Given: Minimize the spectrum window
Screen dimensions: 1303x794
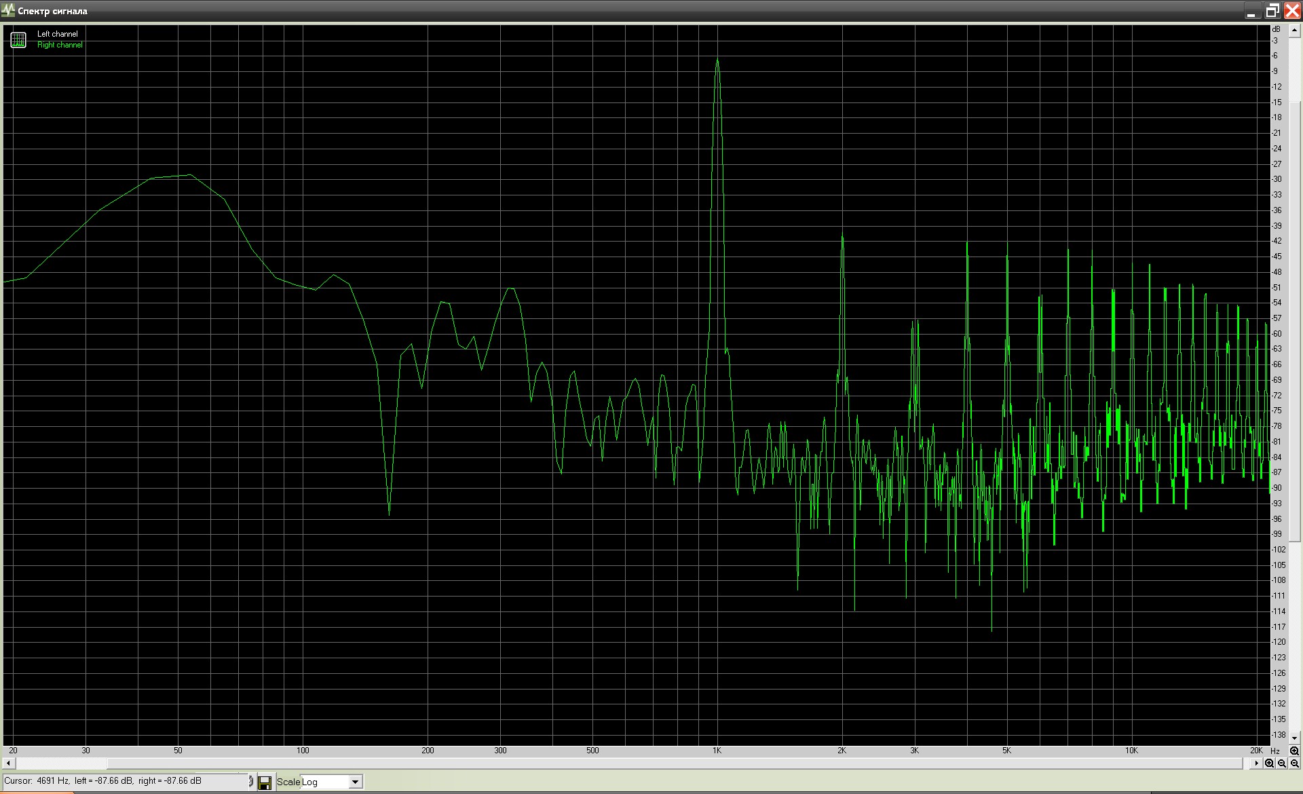Looking at the screenshot, I should click(x=1252, y=10).
